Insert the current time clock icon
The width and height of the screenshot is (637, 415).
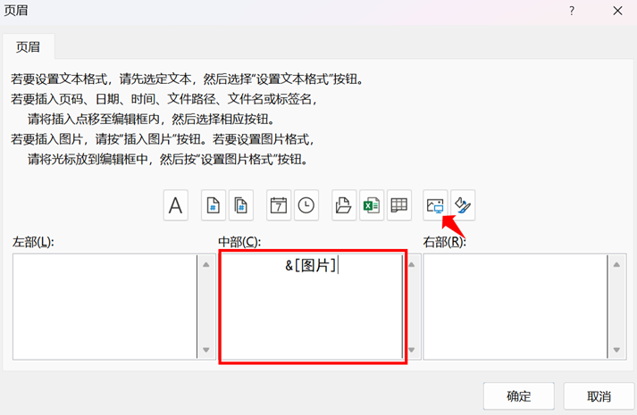click(306, 206)
